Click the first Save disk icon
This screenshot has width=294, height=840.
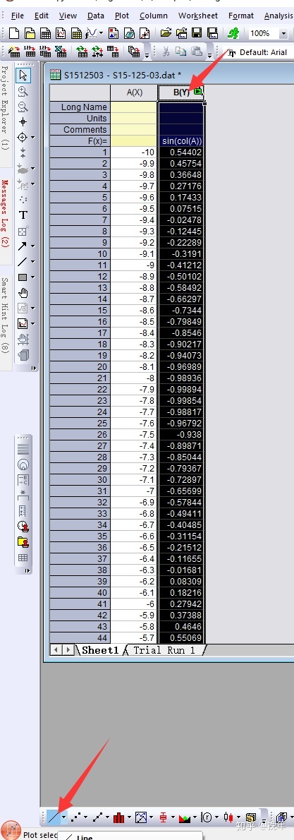tap(197, 33)
